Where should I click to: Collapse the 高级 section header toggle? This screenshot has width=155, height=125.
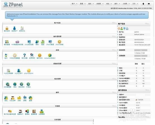pyautogui.click(x=114, y=50)
